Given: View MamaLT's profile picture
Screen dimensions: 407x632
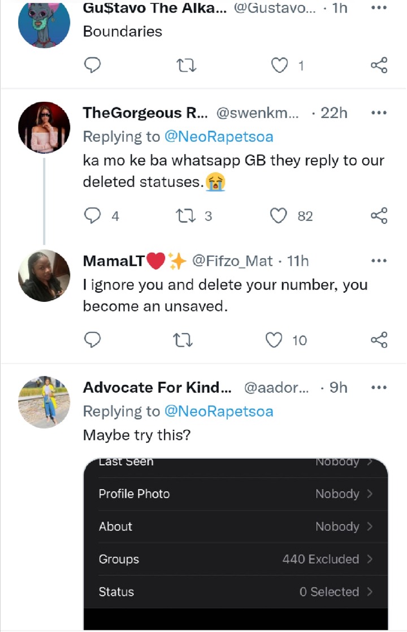Looking at the screenshot, I should click(x=44, y=276).
